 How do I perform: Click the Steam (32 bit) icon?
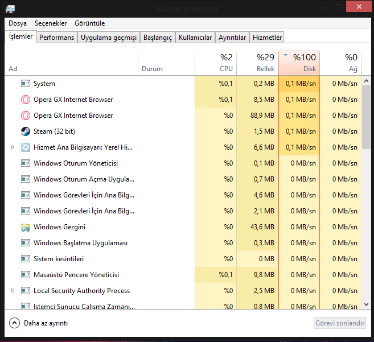coord(26,131)
